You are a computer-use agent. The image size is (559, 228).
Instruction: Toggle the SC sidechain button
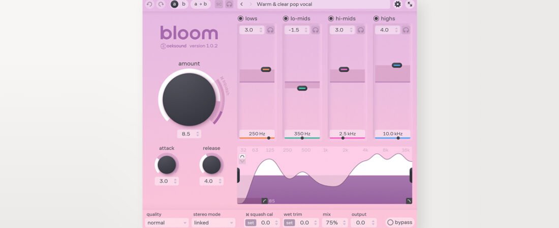[x=219, y=4]
